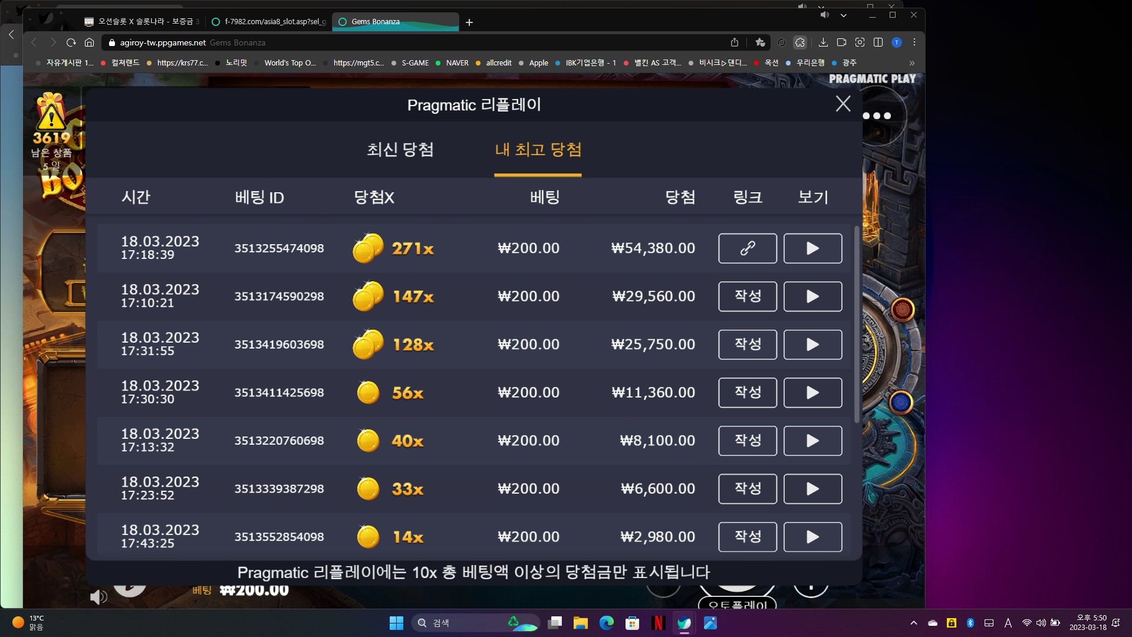The width and height of the screenshot is (1132, 637).
Task: Open the allcredit bookmark
Action: [x=493, y=63]
